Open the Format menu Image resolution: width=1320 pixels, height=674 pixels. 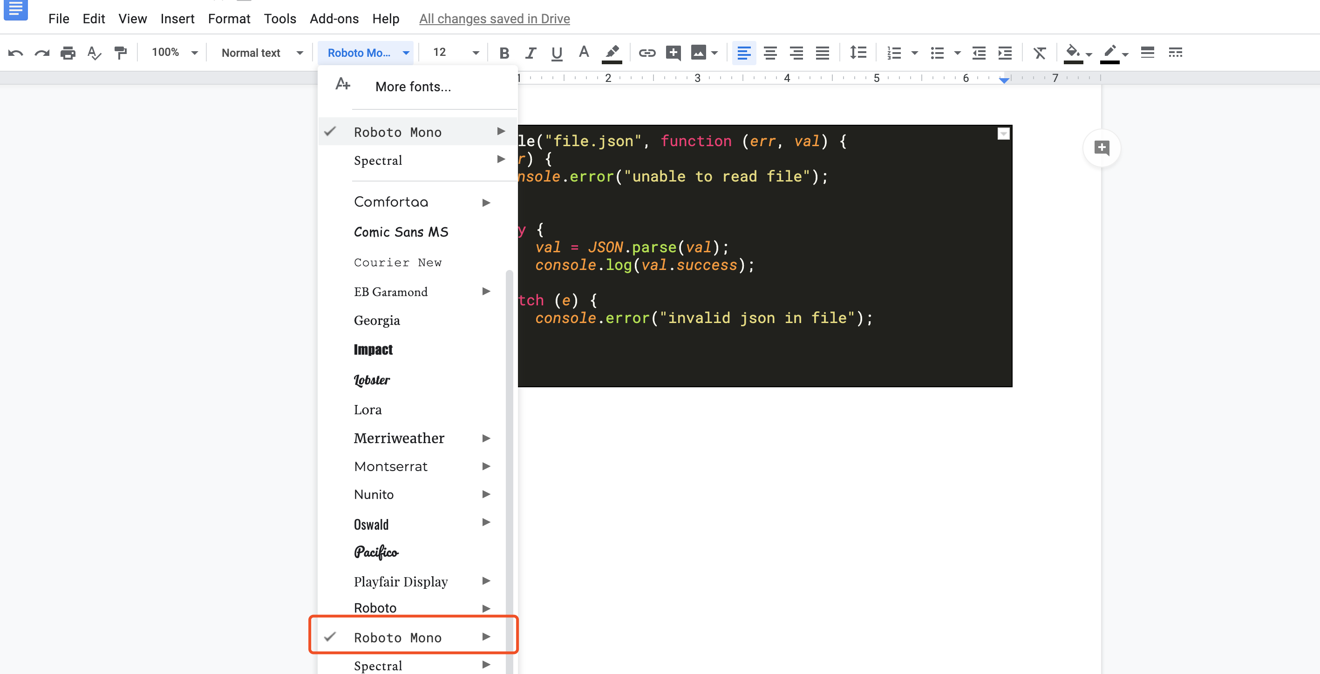229,19
